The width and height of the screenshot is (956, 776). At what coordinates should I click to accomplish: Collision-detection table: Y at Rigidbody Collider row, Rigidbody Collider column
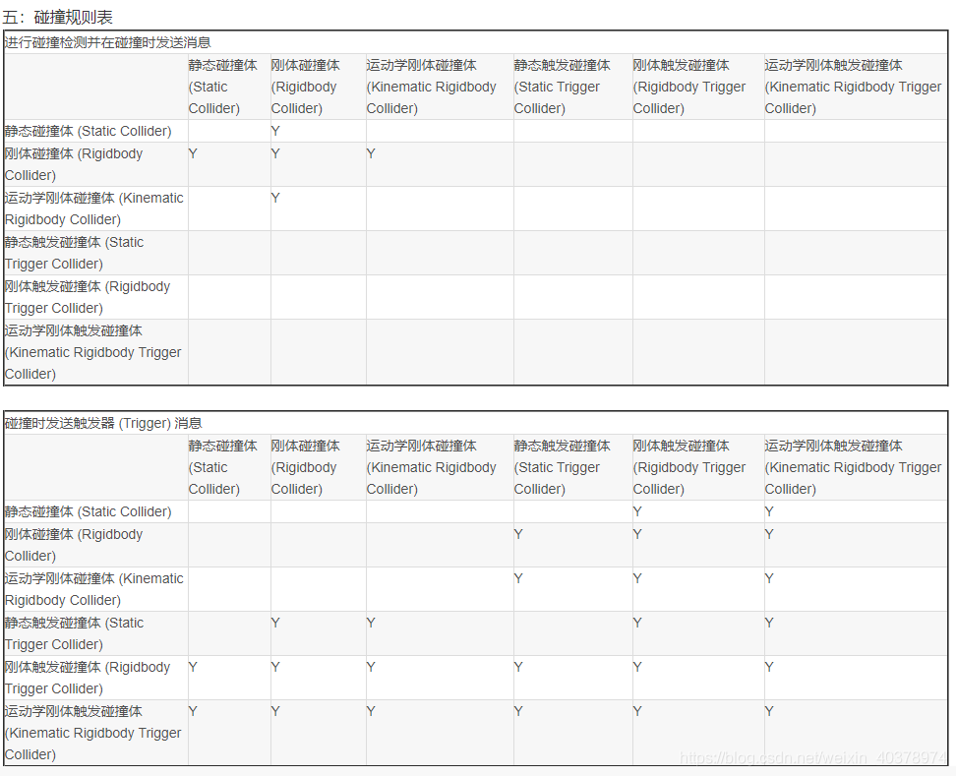(275, 153)
